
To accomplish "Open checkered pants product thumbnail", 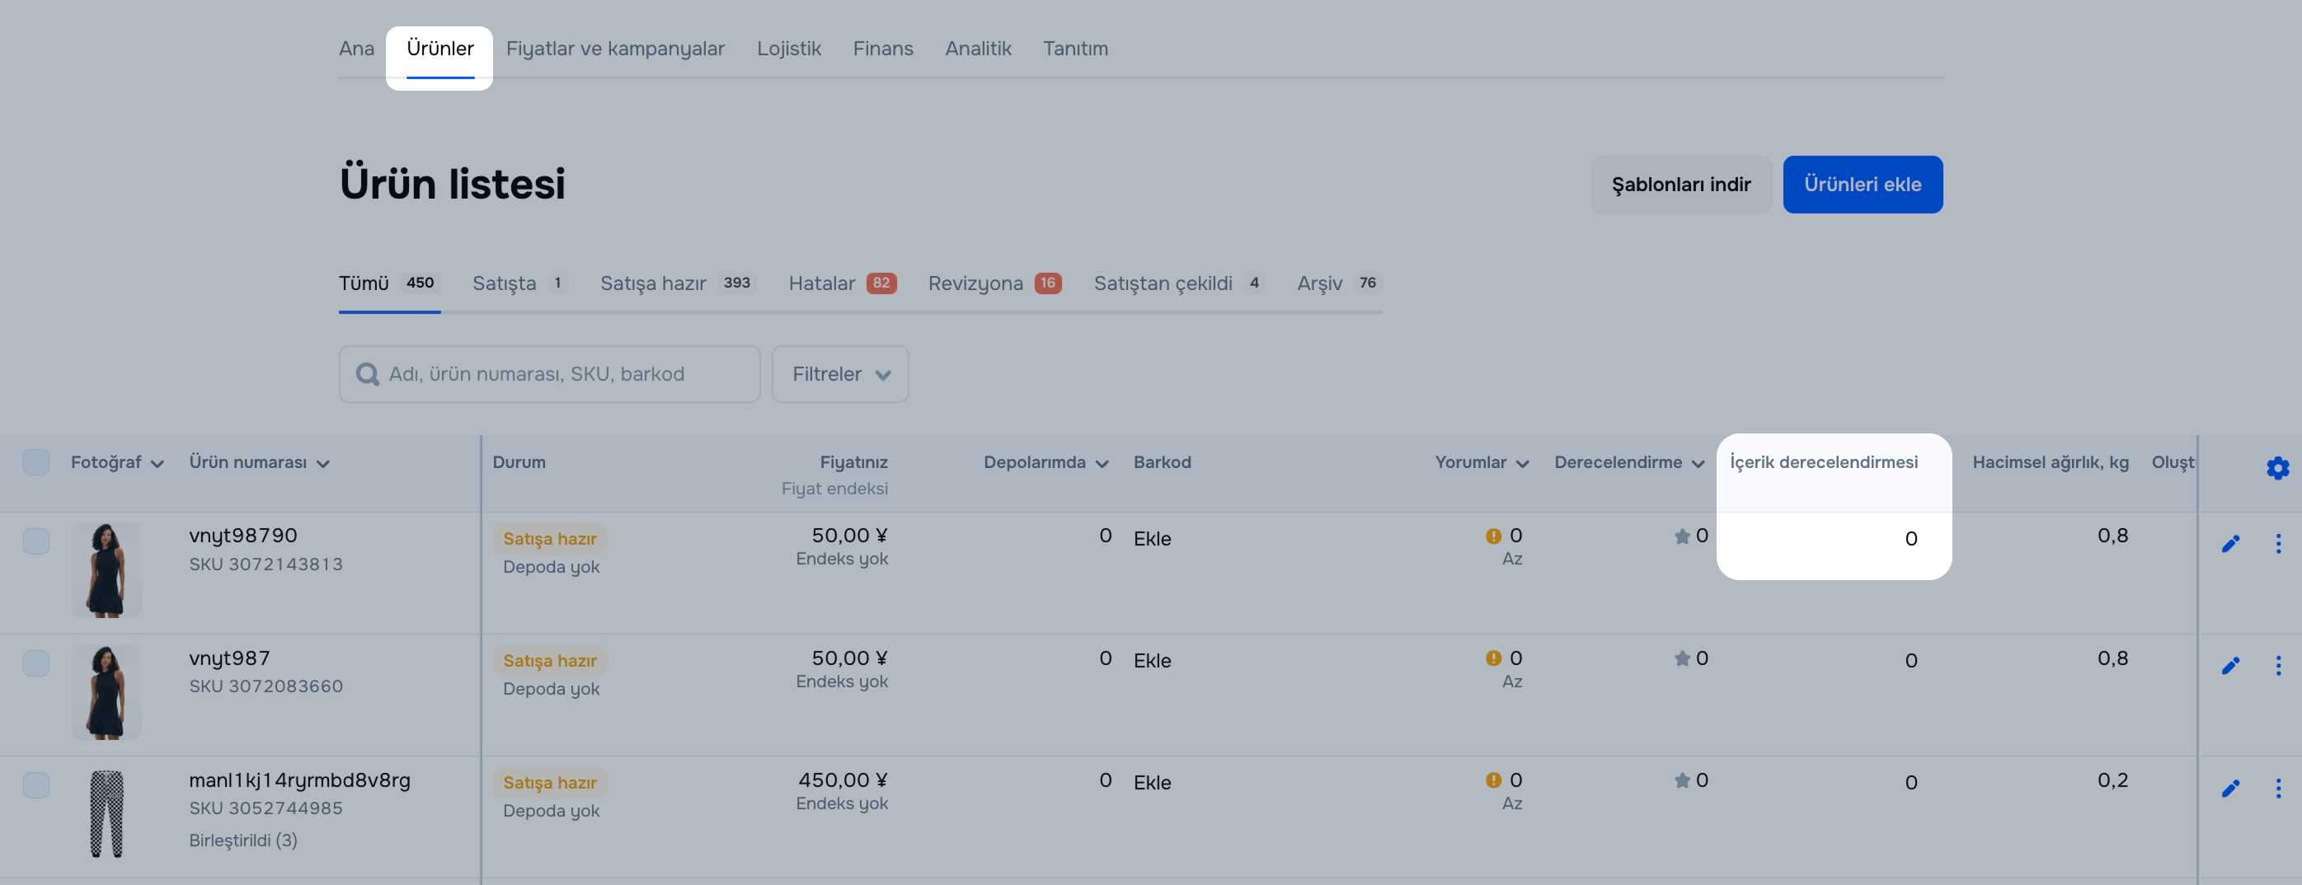I will coord(106,813).
